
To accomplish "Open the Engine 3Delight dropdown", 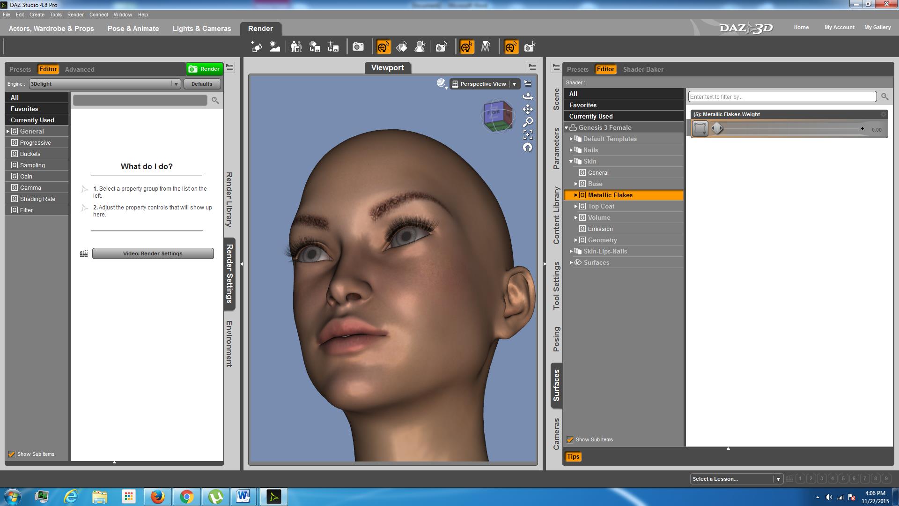I will coord(105,84).
